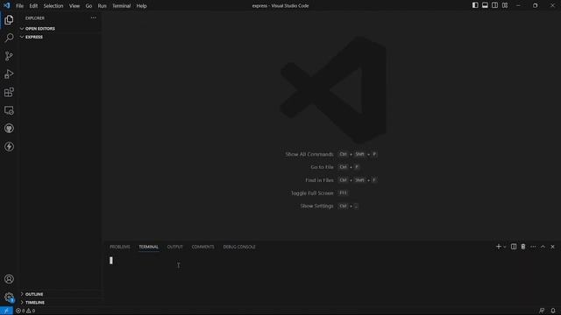Image resolution: width=561 pixels, height=315 pixels.
Task: Close the terminal panel
Action: point(552,247)
